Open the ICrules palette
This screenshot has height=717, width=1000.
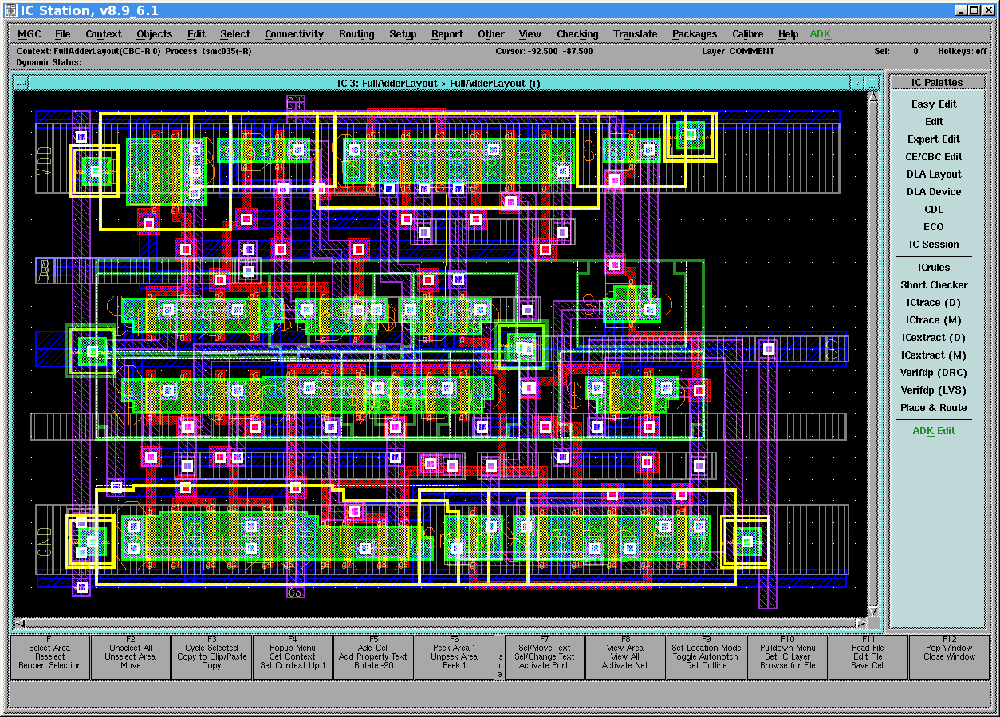click(934, 268)
